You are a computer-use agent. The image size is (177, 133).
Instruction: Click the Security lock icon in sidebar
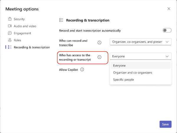[10, 19]
